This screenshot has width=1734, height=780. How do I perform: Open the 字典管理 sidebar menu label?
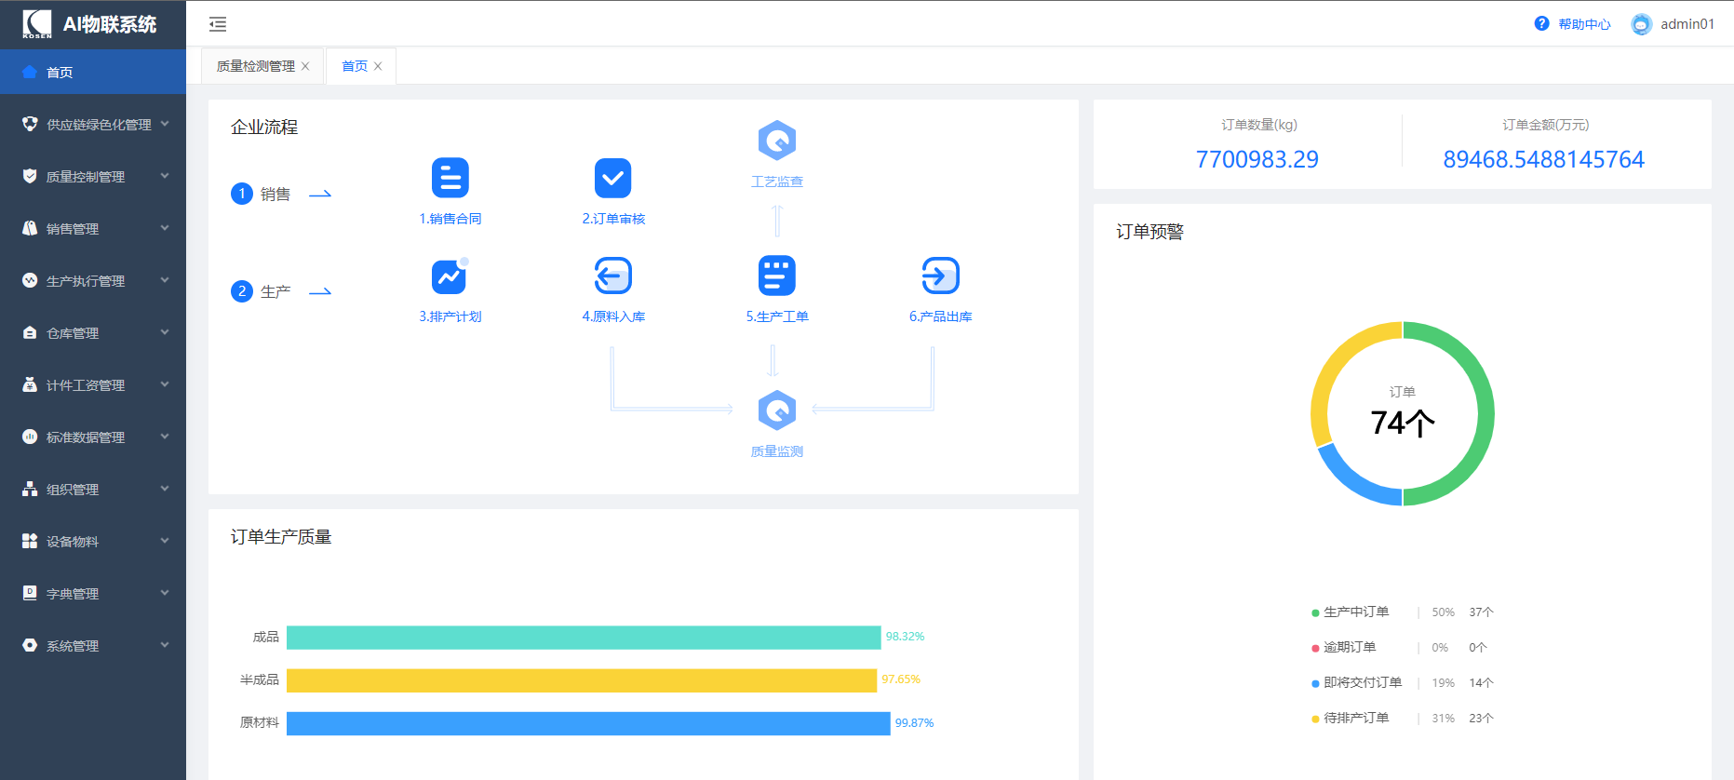(x=73, y=594)
